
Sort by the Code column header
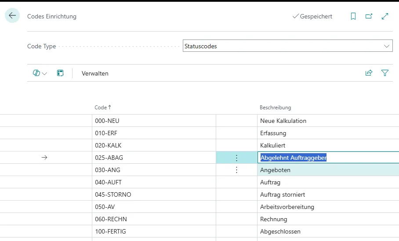(x=103, y=108)
